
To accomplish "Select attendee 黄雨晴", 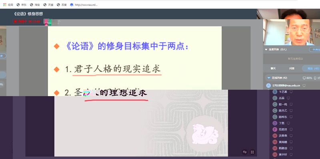I will tap(283, 142).
